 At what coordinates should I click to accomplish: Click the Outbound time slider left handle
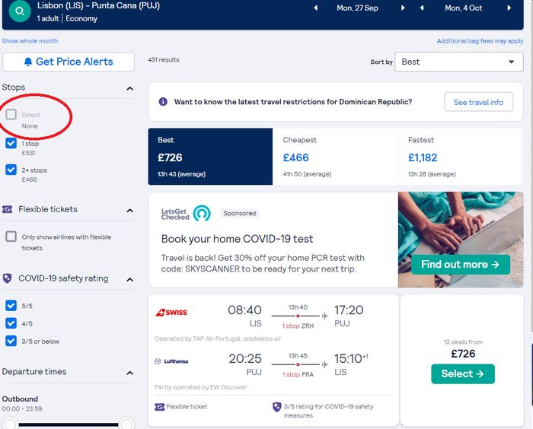point(10,424)
